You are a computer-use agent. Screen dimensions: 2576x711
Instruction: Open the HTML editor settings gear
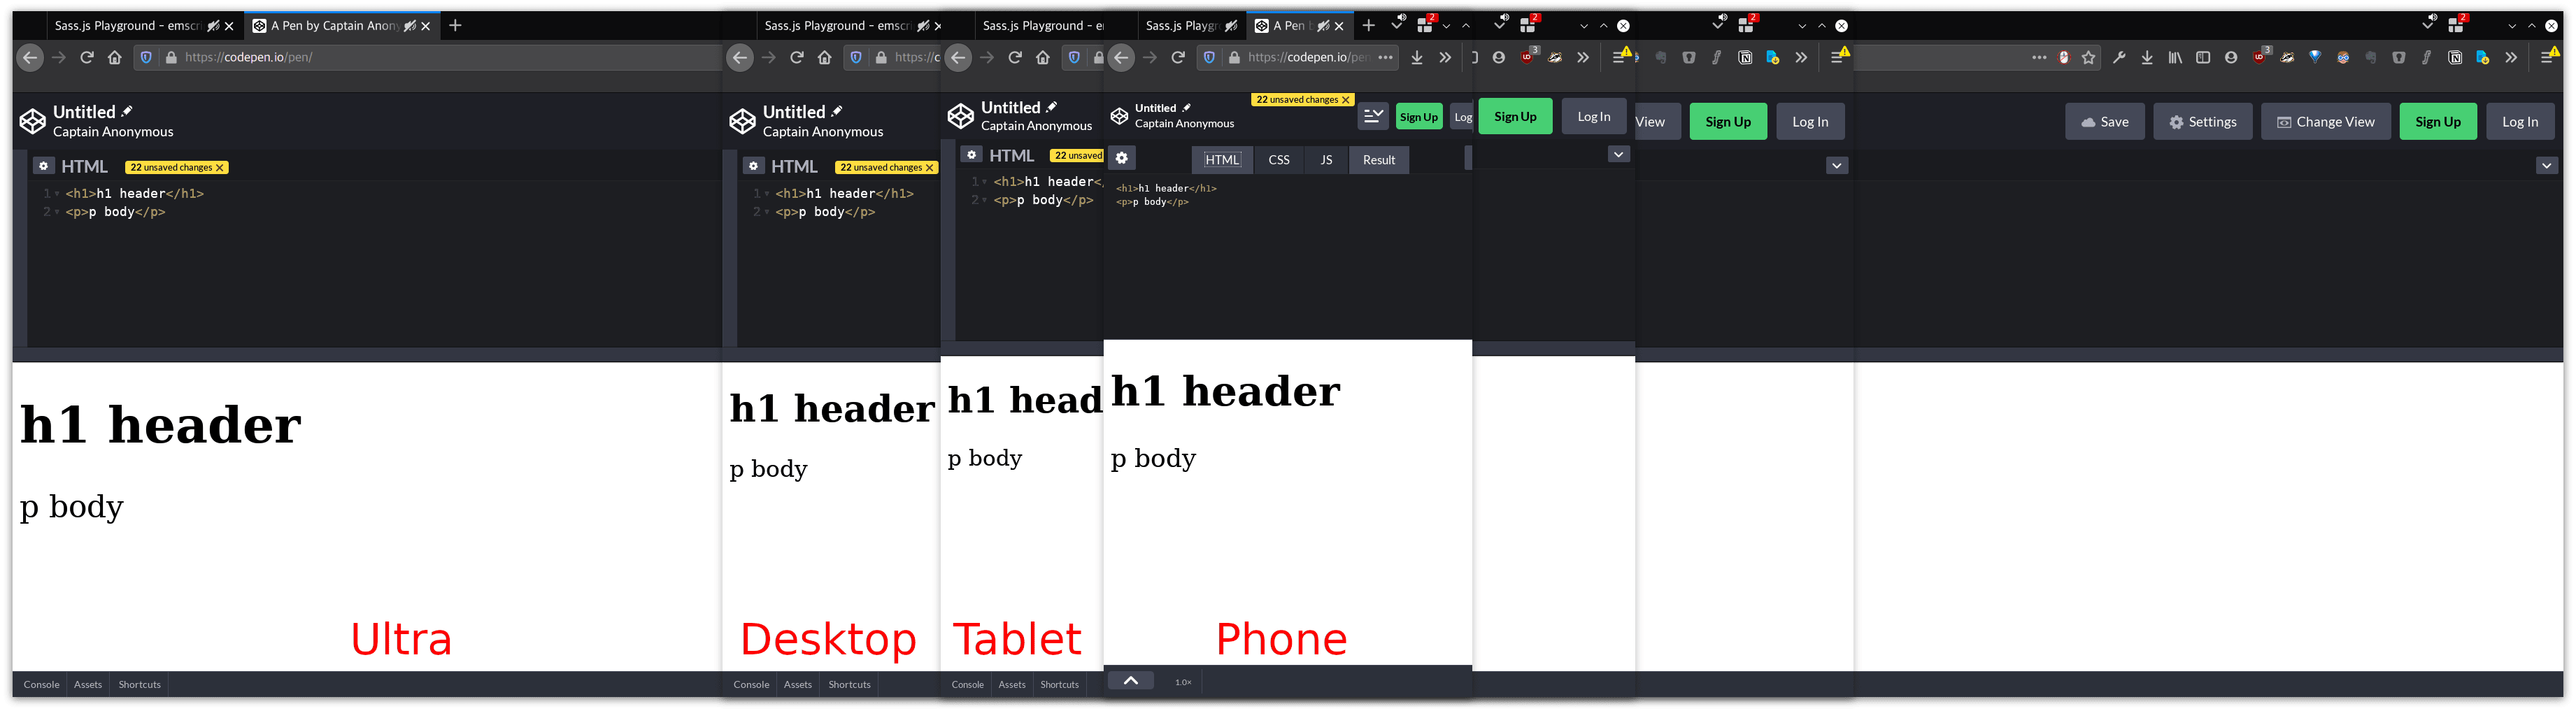click(44, 165)
